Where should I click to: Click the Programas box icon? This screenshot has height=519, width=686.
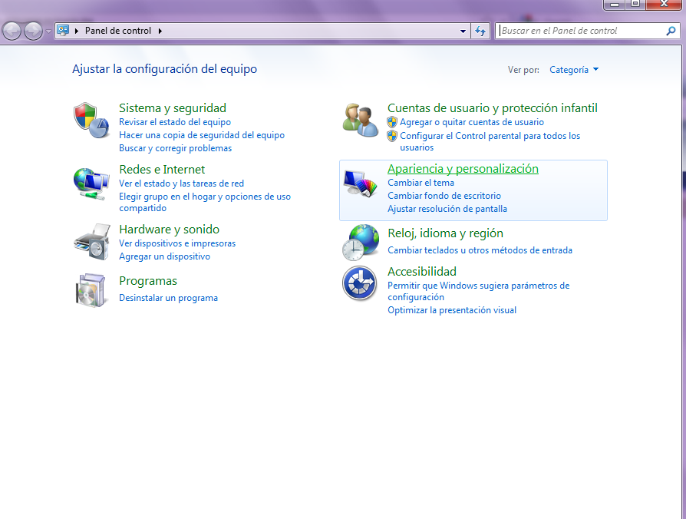tap(91, 293)
